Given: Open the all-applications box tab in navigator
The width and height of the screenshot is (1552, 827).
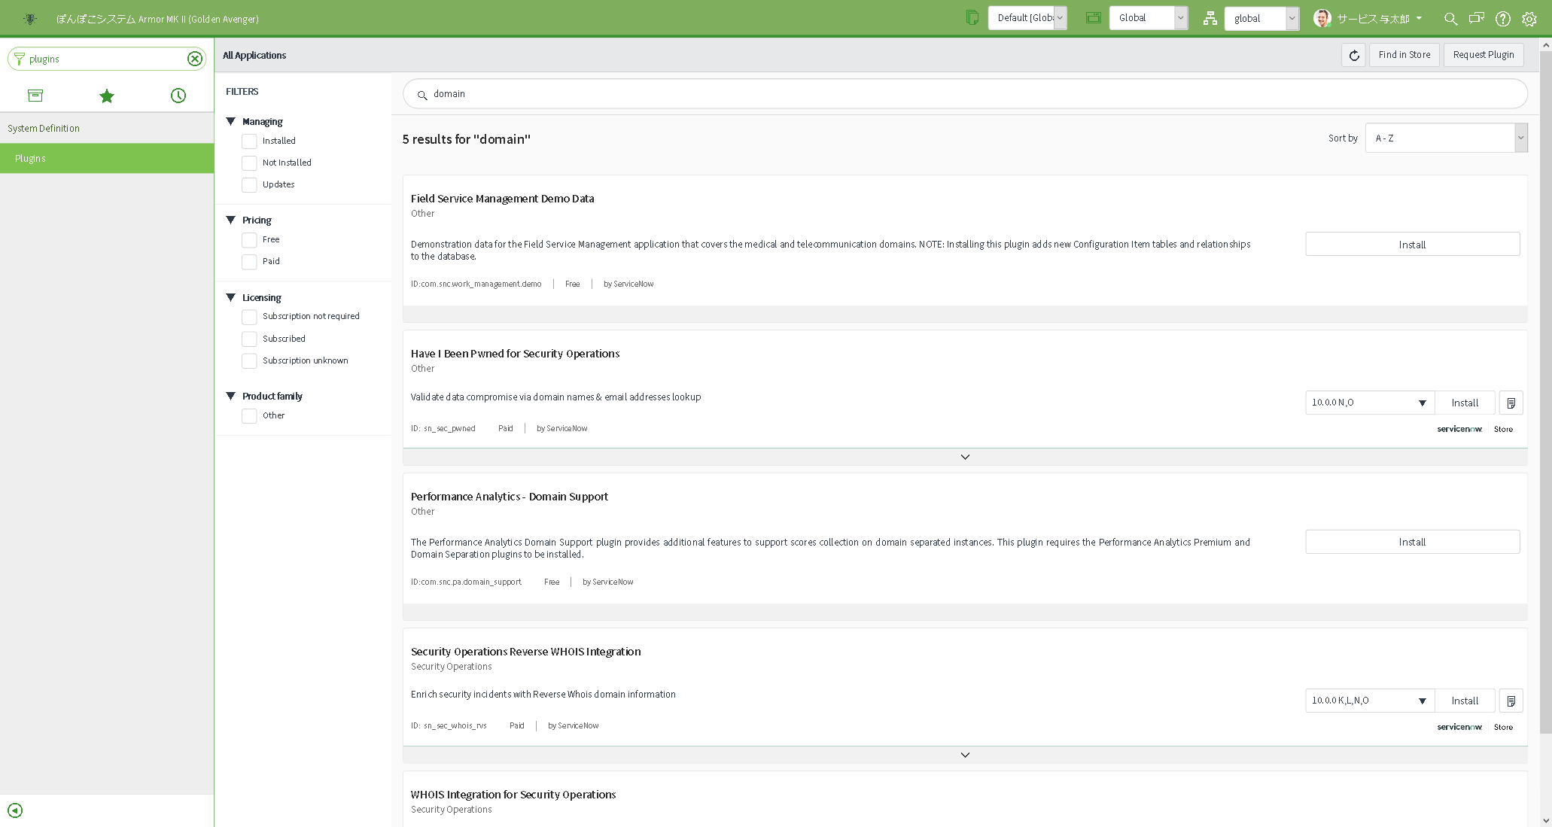Looking at the screenshot, I should click(35, 96).
